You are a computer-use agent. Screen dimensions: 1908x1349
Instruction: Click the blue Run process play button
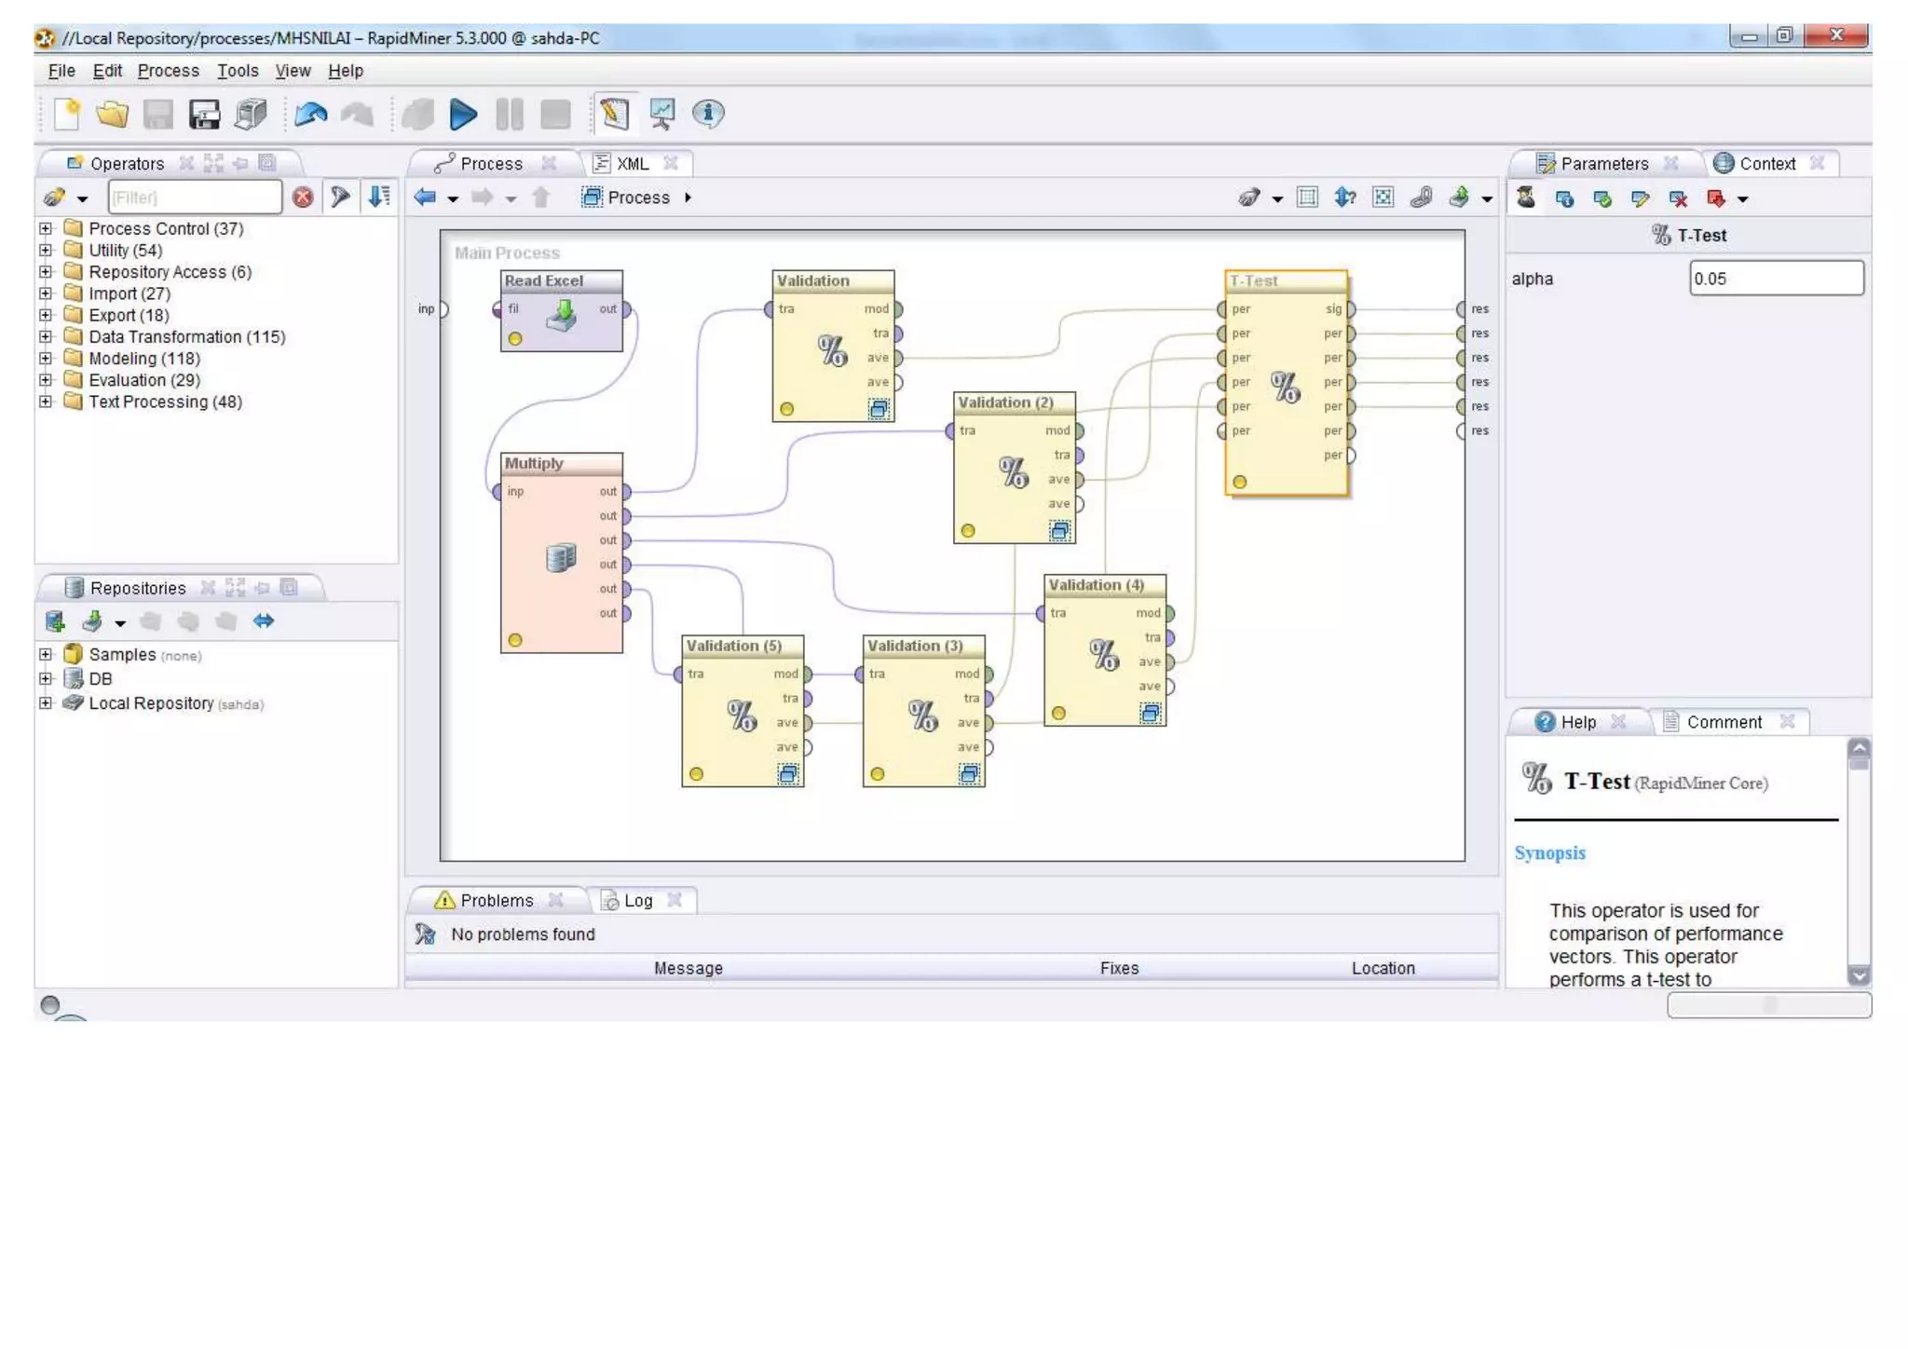click(x=462, y=115)
